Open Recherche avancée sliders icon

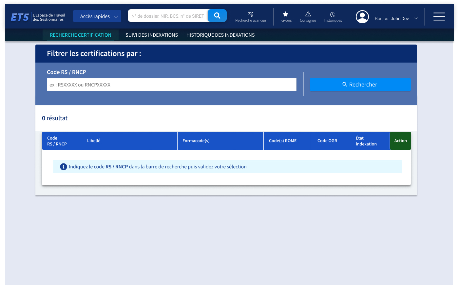tap(250, 14)
